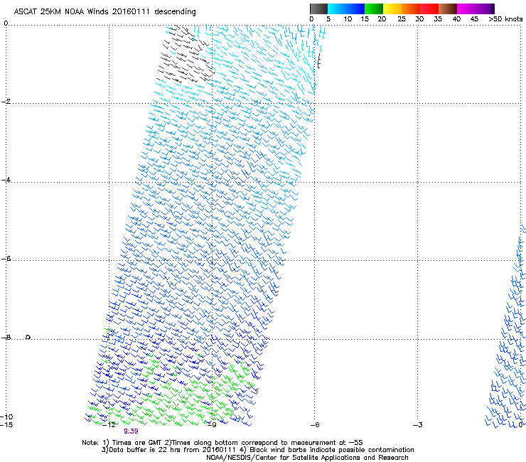Click the '>50 knots' legend label
Screen dimensions: 526x462
coord(505,19)
